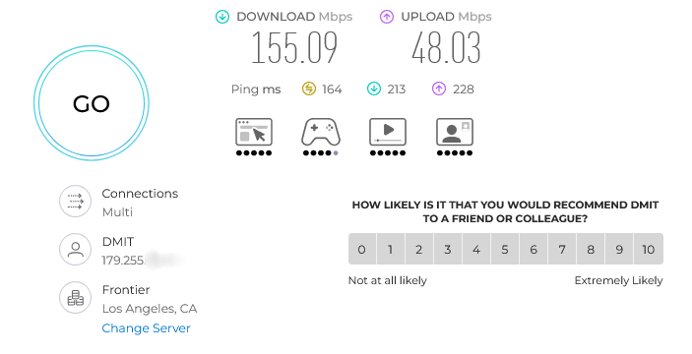Click the video conferencing experience icon
The width and height of the screenshot is (692, 354).
[455, 132]
